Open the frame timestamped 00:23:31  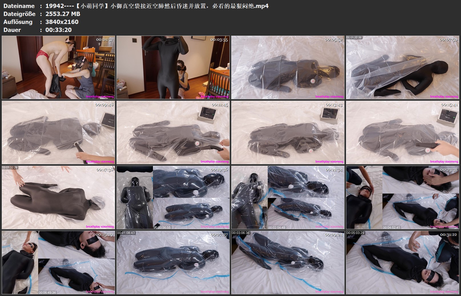(402, 197)
